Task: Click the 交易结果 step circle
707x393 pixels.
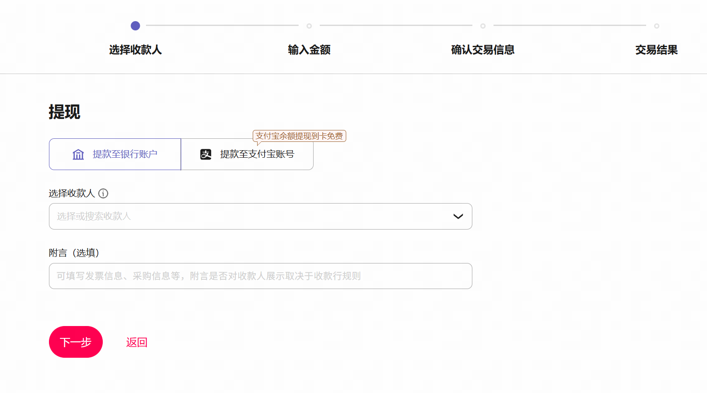Action: pos(657,26)
